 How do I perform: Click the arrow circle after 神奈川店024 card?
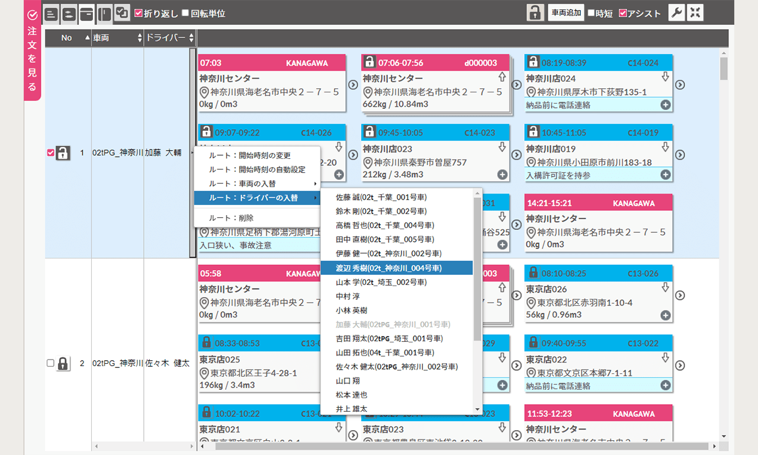pyautogui.click(x=680, y=85)
